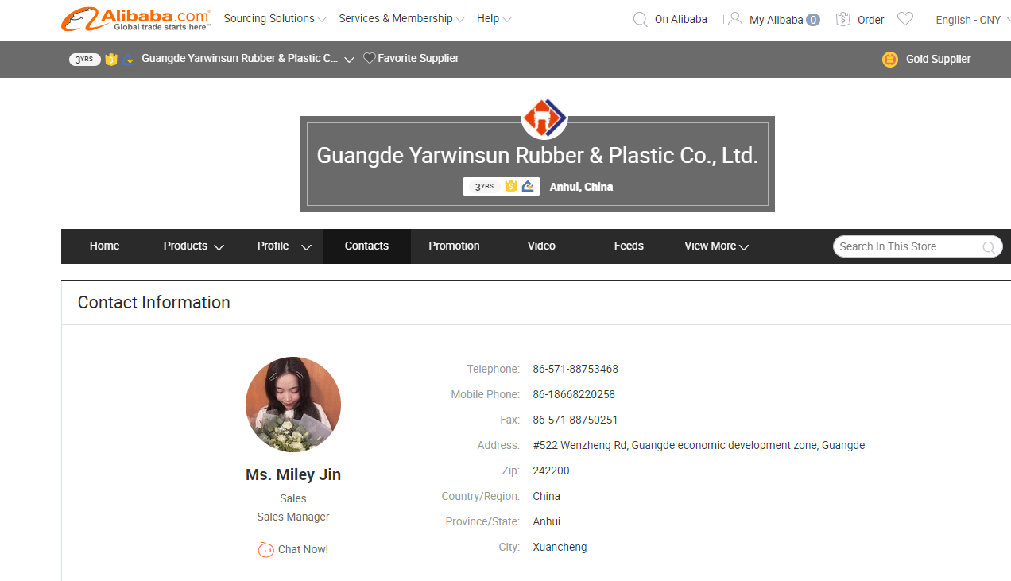Click the heart icon next to Favorite Supplier
This screenshot has width=1011, height=581.
(370, 58)
